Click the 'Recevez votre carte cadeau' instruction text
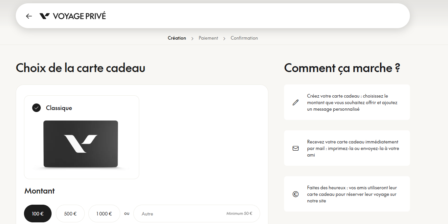 (x=353, y=148)
